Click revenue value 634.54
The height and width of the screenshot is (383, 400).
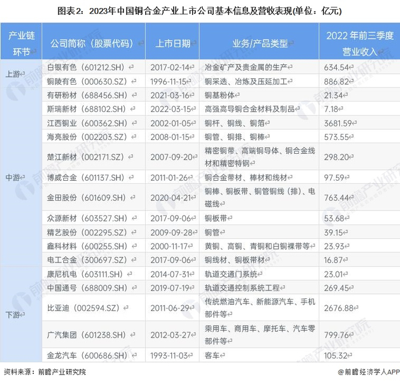336,67
